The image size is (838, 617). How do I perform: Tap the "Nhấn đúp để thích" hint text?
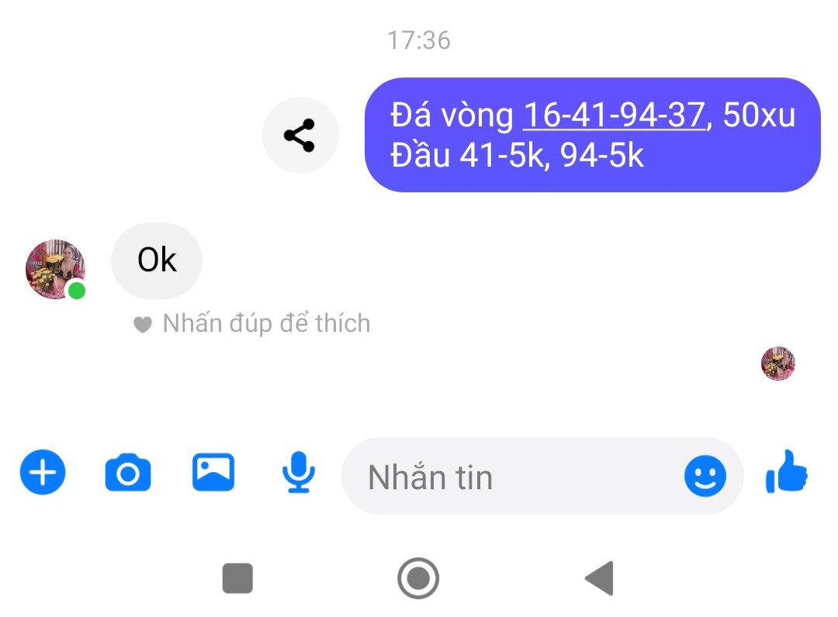[x=266, y=323]
